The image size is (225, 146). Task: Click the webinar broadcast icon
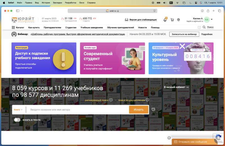(14, 34)
